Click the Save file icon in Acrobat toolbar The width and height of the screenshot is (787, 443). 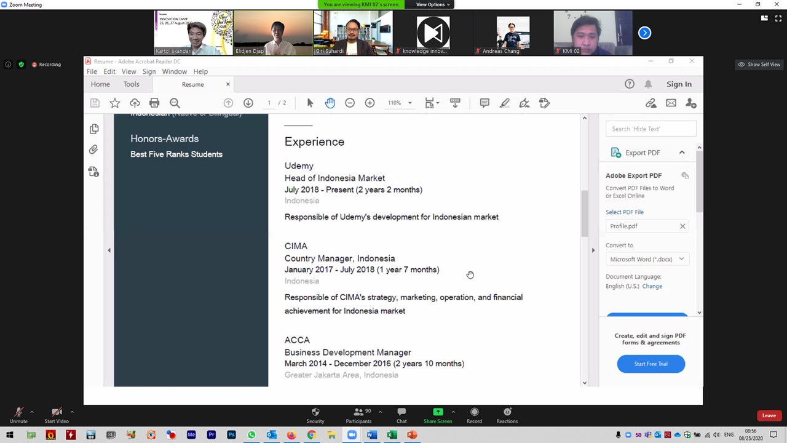pyautogui.click(x=95, y=103)
